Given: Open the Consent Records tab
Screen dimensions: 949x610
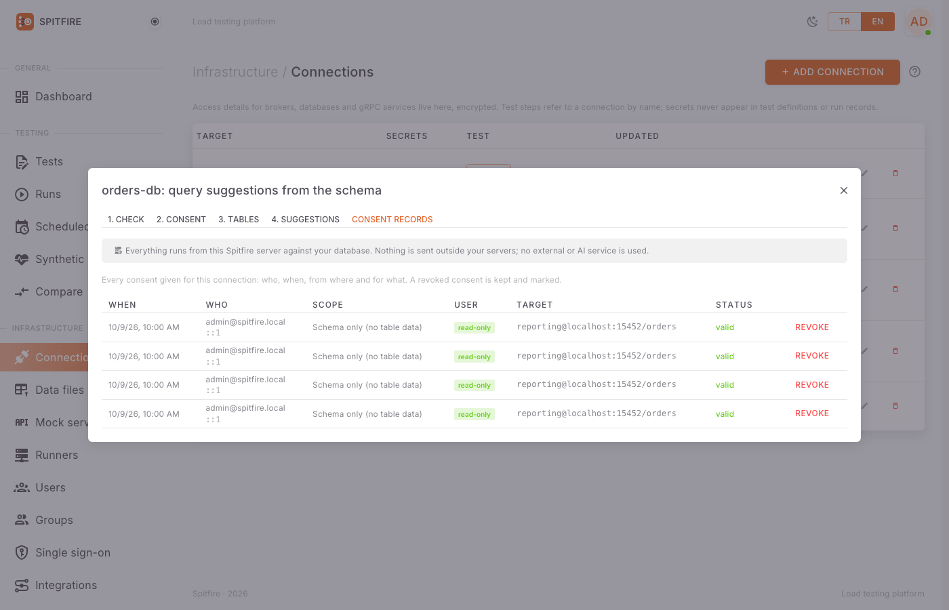Looking at the screenshot, I should [x=392, y=220].
